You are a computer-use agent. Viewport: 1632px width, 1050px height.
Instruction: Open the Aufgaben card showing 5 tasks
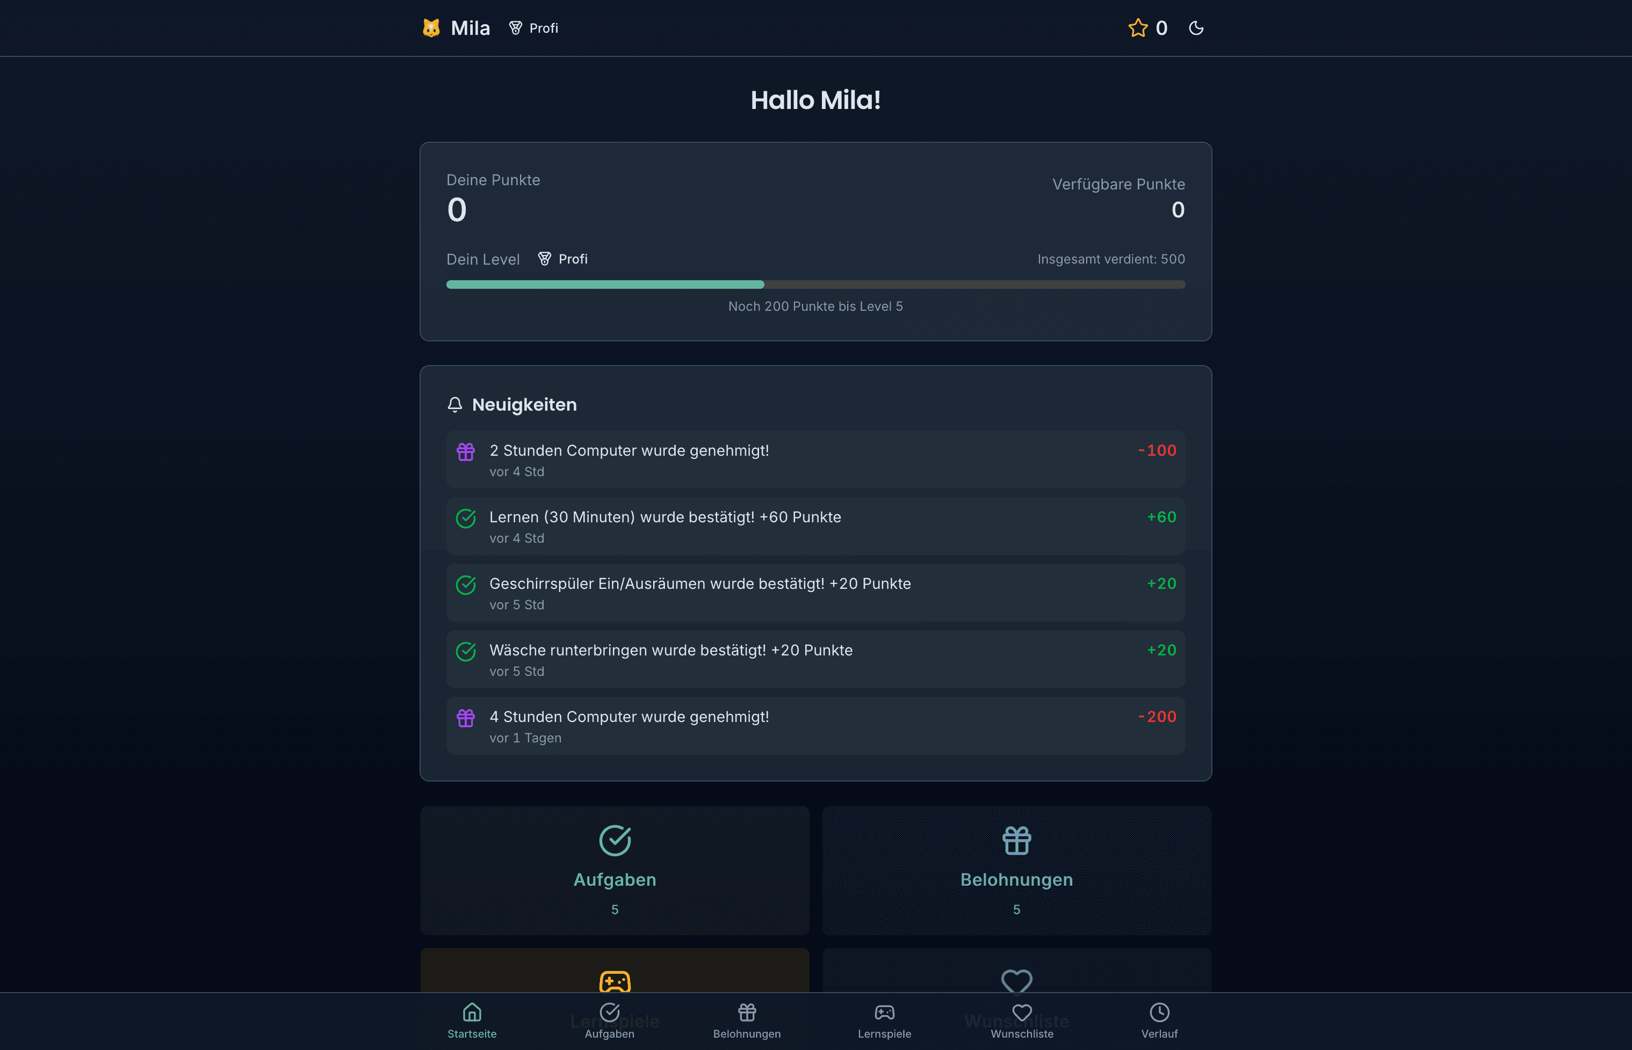coord(614,871)
